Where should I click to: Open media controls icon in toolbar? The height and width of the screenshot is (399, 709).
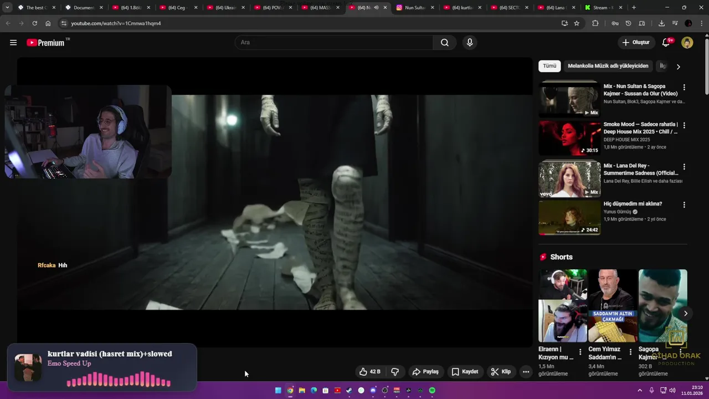pyautogui.click(x=675, y=23)
